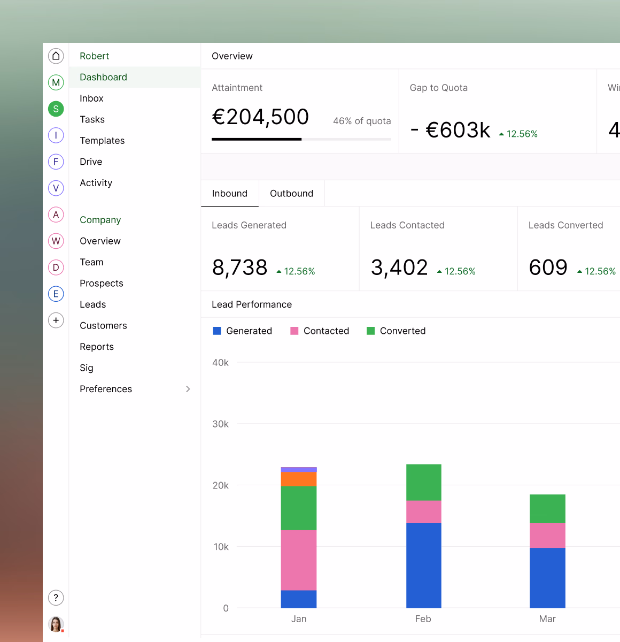Open the M workspace icon
The image size is (620, 642).
coord(56,82)
